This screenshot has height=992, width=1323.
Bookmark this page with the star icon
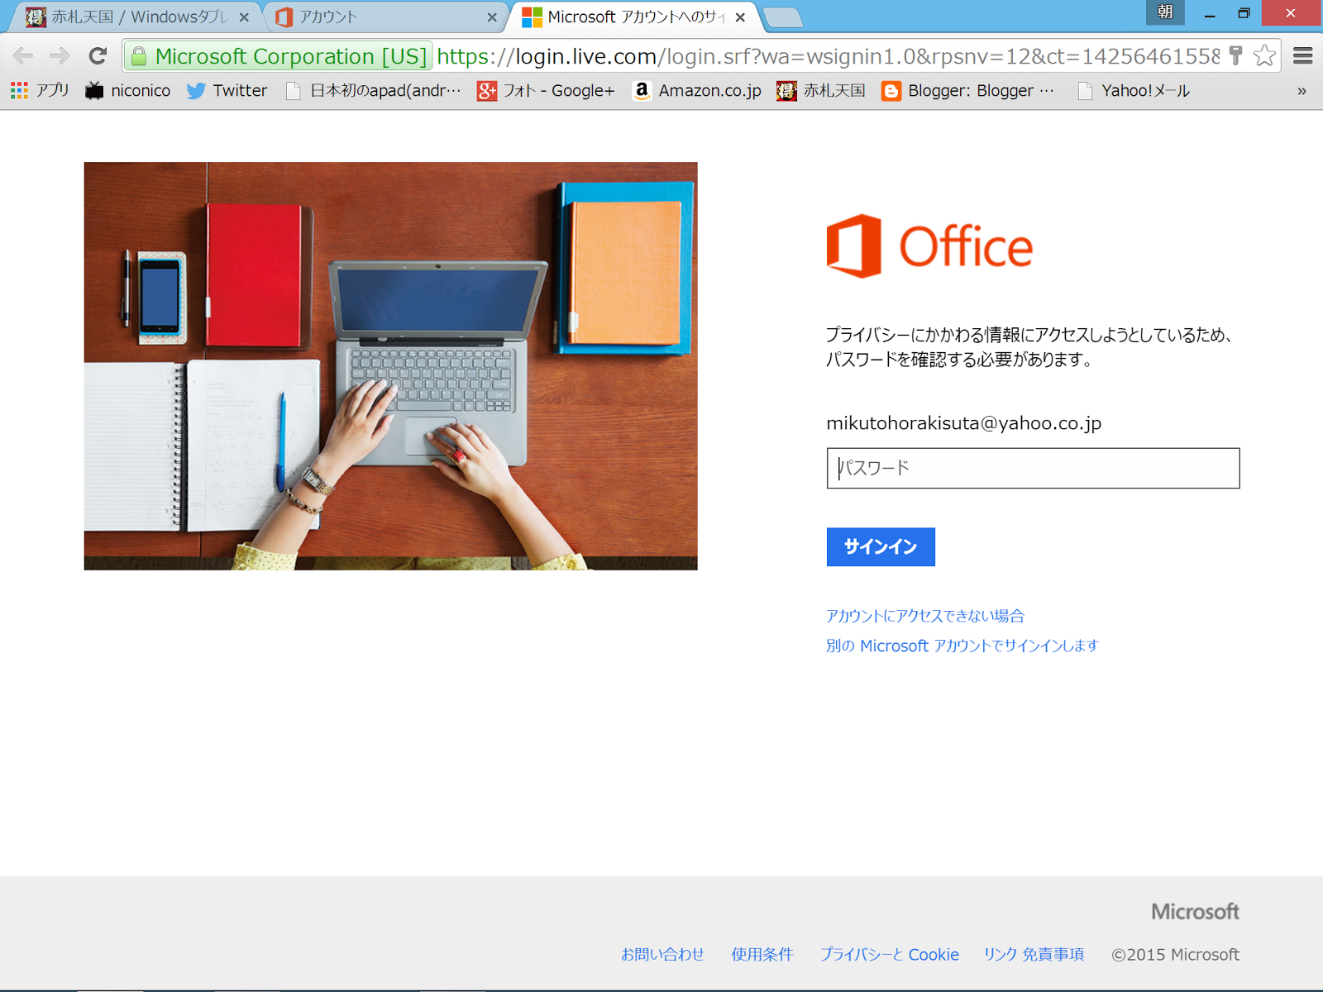(x=1264, y=55)
